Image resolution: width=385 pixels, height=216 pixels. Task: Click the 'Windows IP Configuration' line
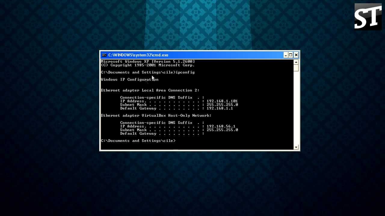click(x=130, y=79)
